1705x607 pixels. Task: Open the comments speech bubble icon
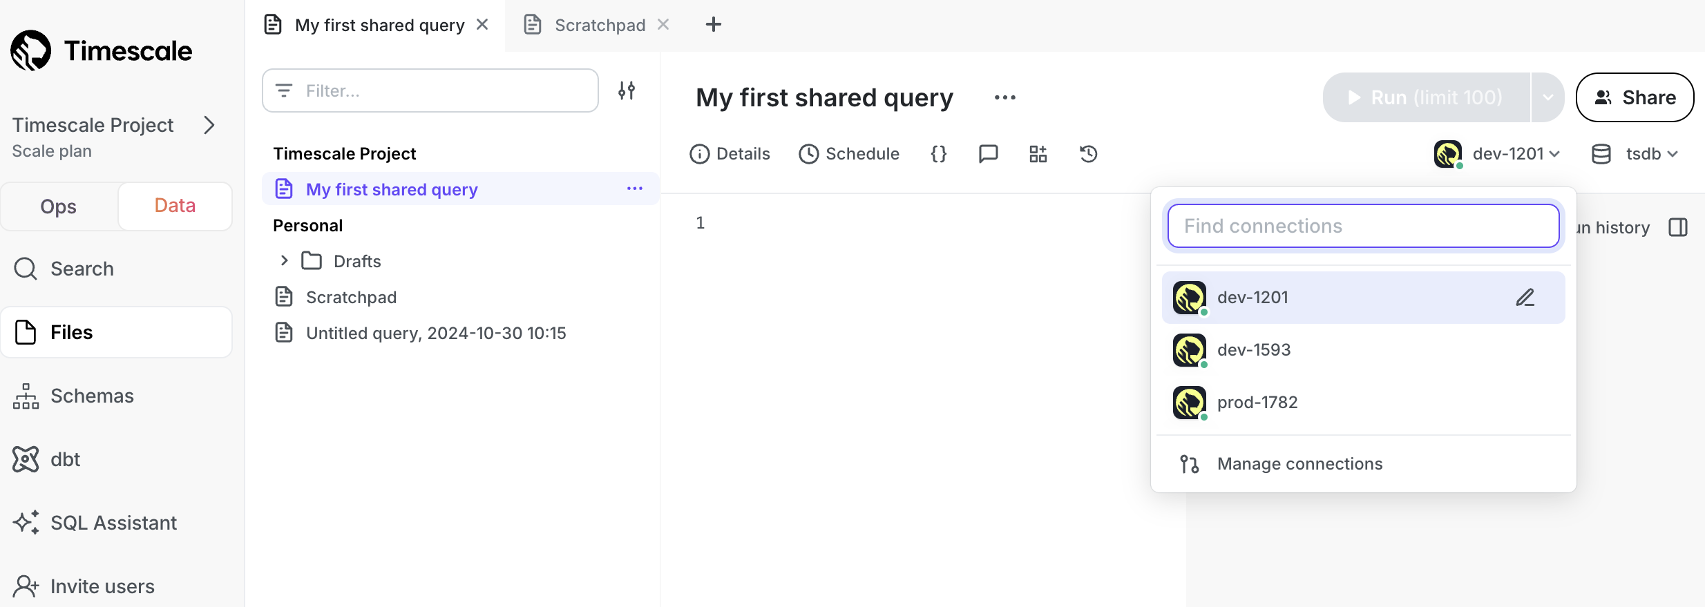point(989,153)
